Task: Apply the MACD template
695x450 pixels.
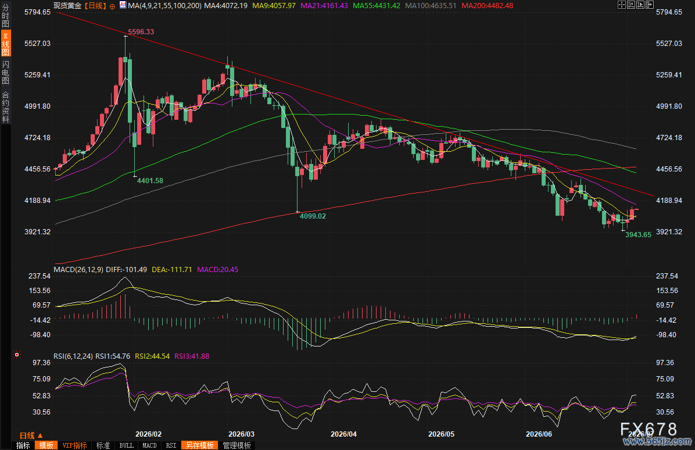Action: pos(149,445)
